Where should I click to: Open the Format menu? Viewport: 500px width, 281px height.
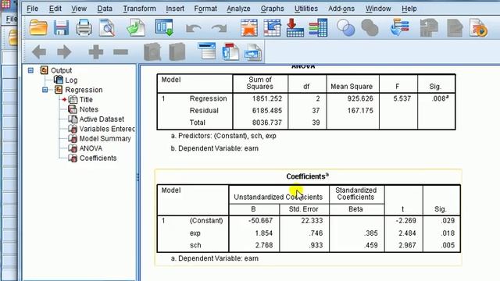click(x=205, y=9)
